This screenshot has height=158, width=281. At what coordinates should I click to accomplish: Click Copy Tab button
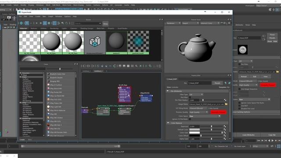pyautogui.click(x=272, y=135)
